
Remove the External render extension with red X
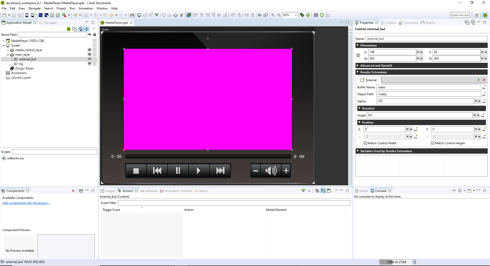[x=484, y=80]
